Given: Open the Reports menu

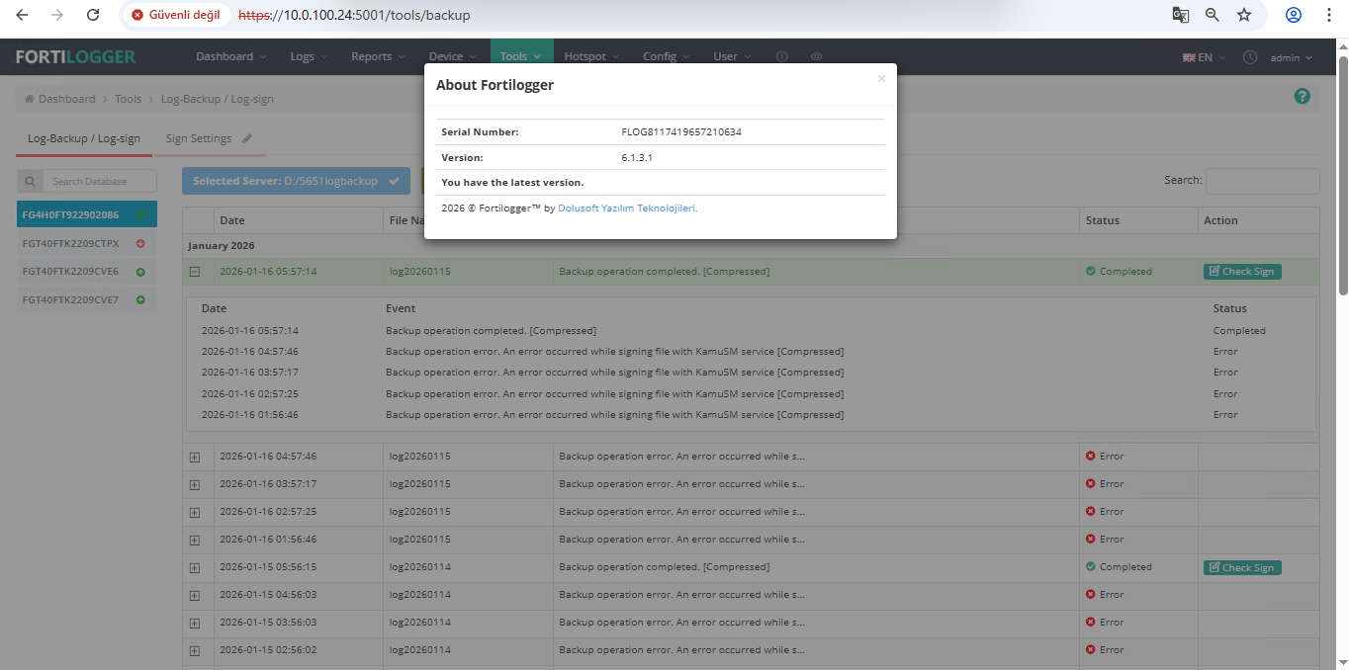Looking at the screenshot, I should [379, 56].
